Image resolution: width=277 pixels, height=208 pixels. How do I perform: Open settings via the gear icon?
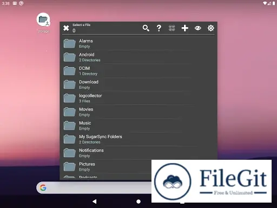click(210, 28)
